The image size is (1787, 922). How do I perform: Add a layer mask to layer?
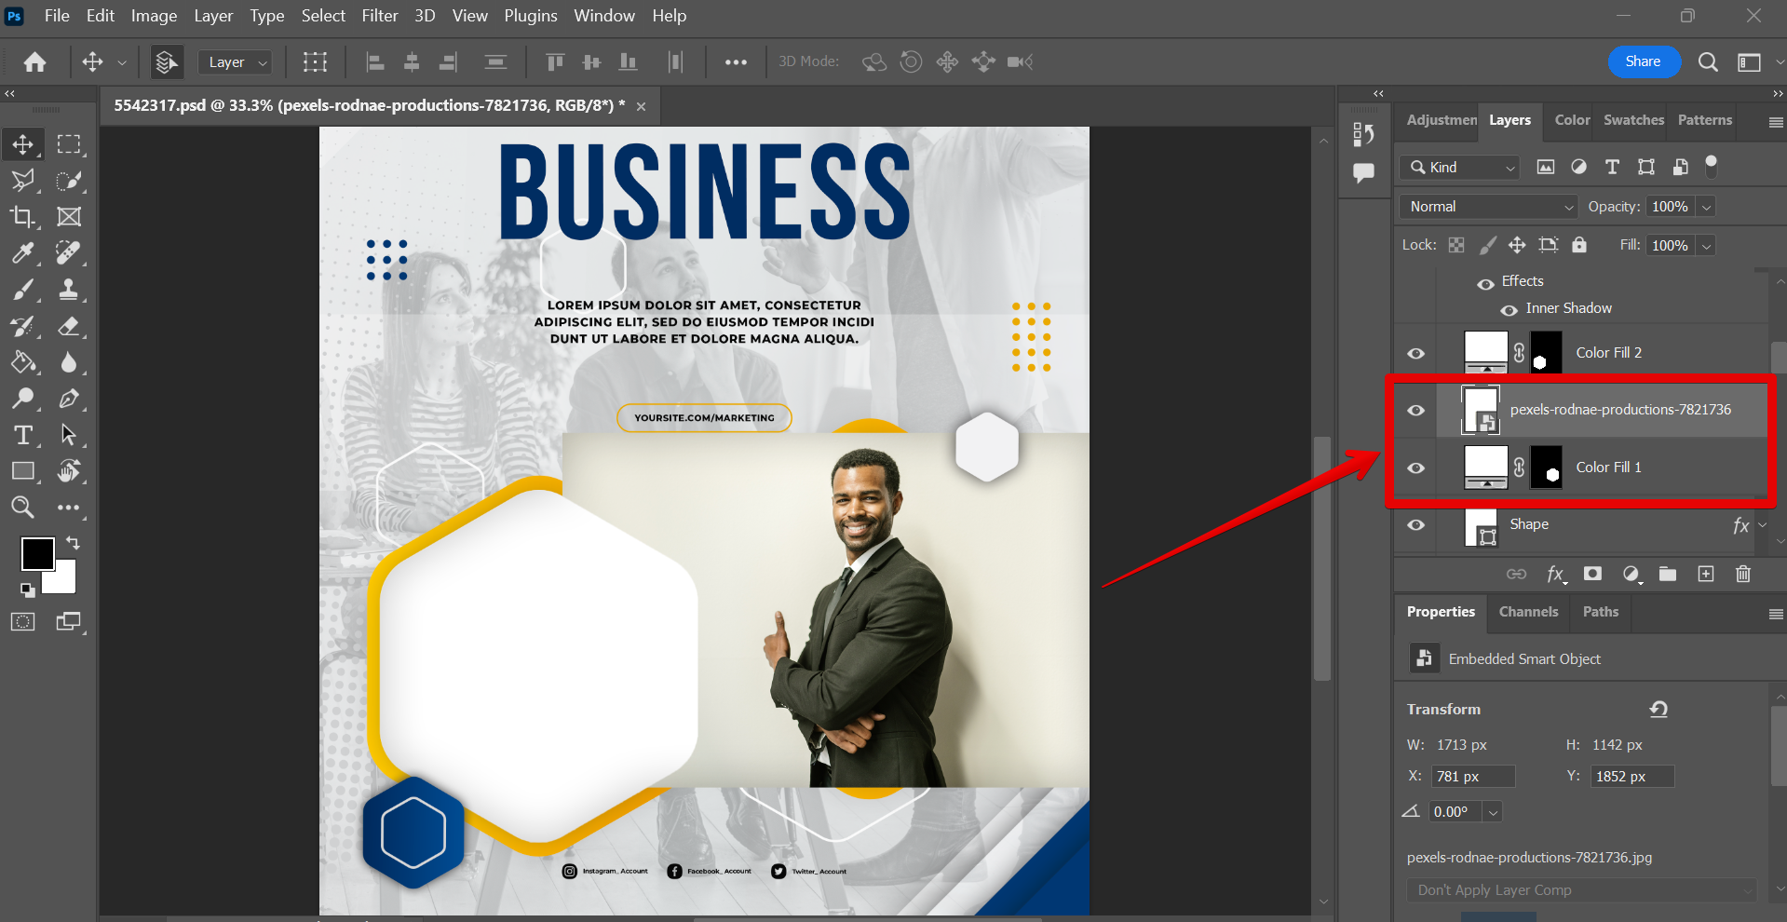tap(1592, 574)
